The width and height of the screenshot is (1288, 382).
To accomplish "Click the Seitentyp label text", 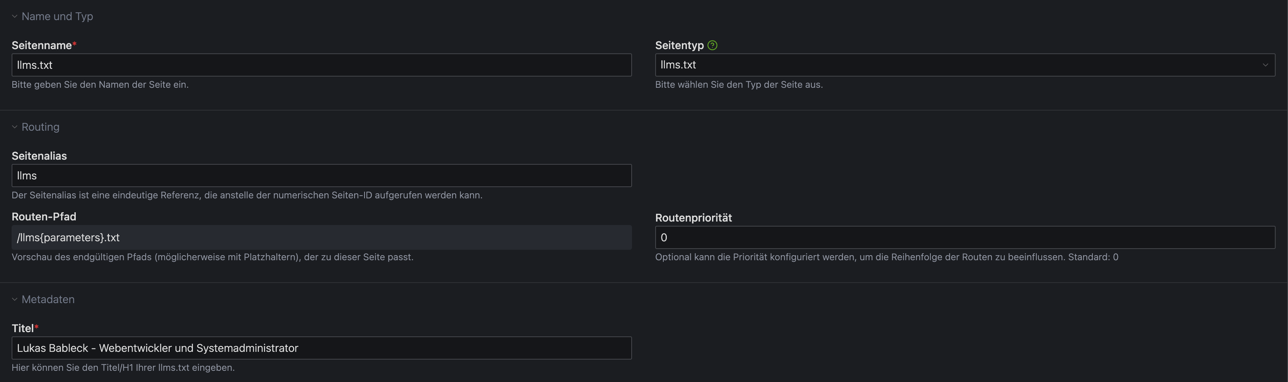I will pos(679,46).
